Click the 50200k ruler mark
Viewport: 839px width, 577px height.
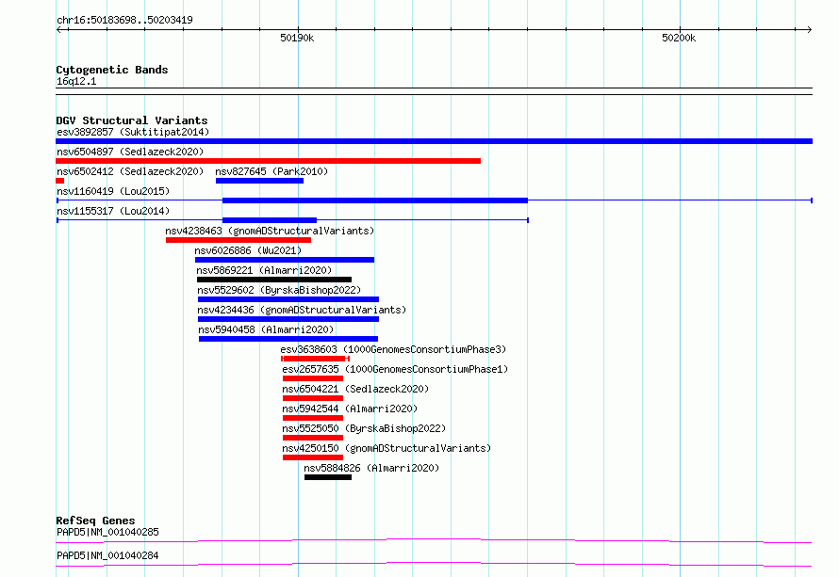click(679, 38)
